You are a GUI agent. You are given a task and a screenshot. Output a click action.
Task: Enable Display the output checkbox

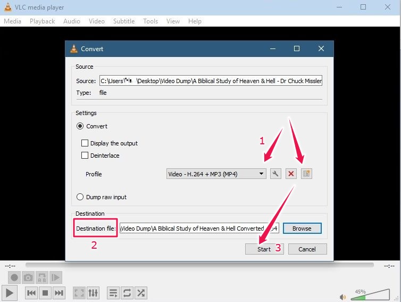click(85, 143)
